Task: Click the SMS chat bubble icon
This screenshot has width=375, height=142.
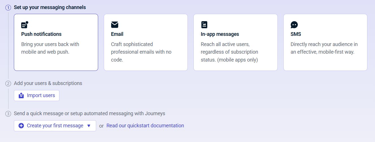Action: click(x=294, y=25)
